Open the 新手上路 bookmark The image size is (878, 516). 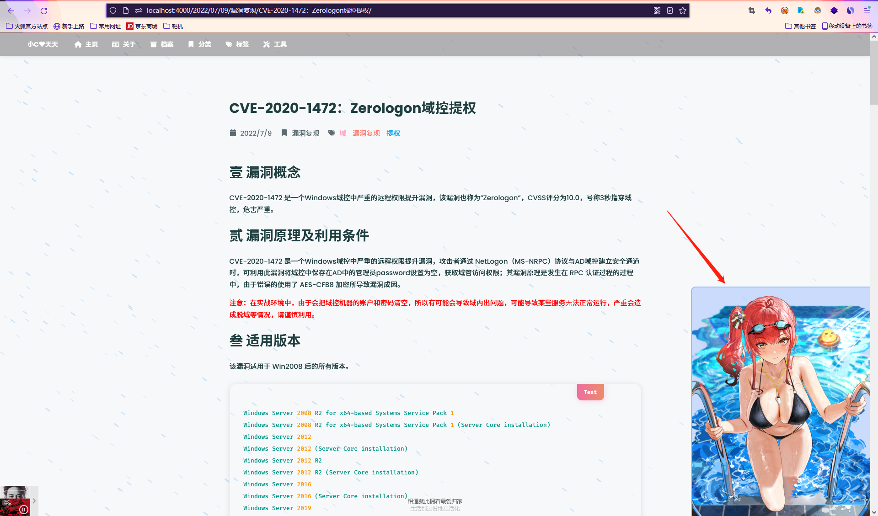(x=69, y=26)
